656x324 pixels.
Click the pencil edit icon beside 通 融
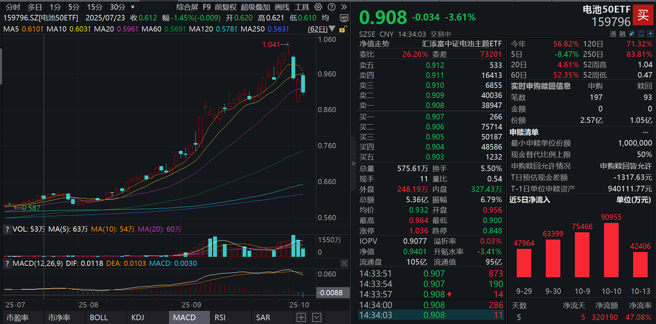(x=632, y=34)
